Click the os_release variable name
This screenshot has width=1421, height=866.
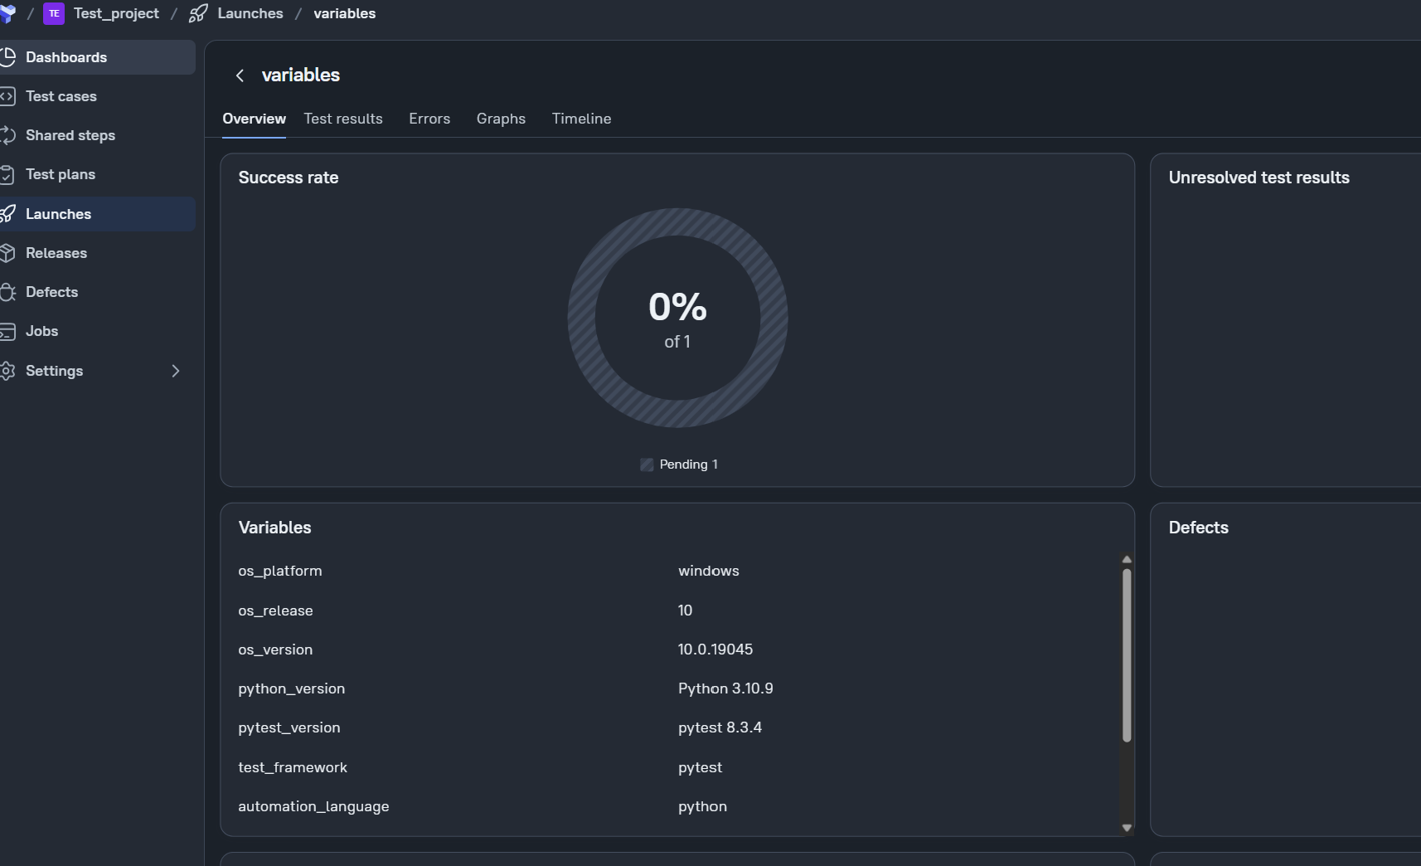tap(275, 611)
